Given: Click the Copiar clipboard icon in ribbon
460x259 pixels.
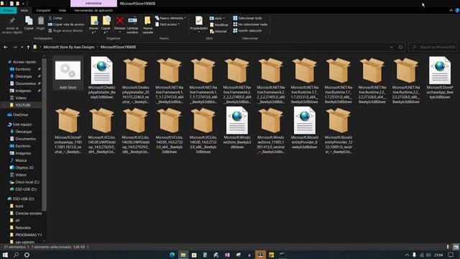Looking at the screenshot, I should [x=29, y=21].
